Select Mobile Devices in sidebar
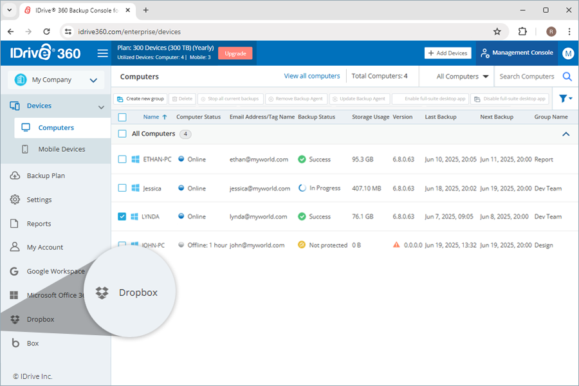Image resolution: width=579 pixels, height=386 pixels. pyautogui.click(x=61, y=149)
